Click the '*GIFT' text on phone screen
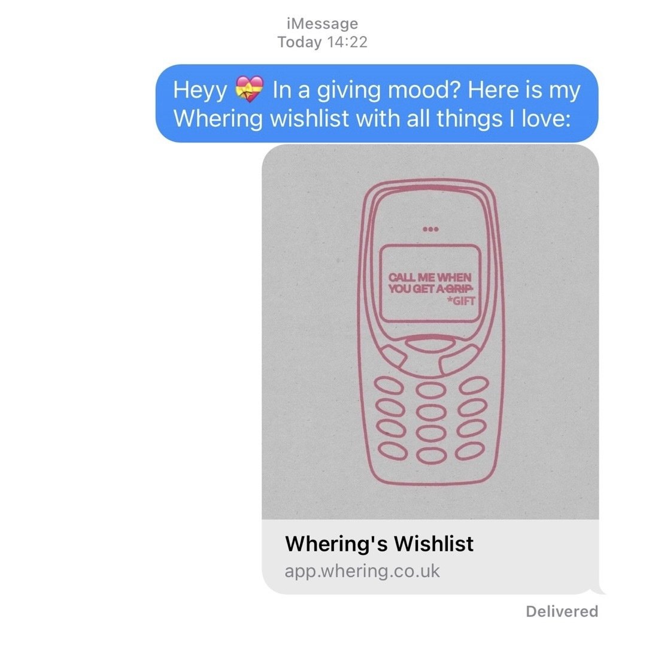646x646 pixels. [462, 301]
